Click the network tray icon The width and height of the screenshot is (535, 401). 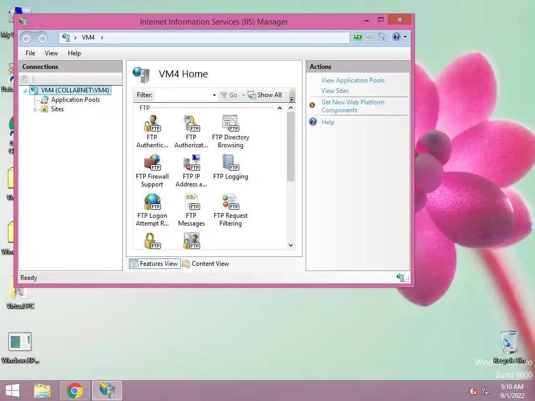pos(486,391)
